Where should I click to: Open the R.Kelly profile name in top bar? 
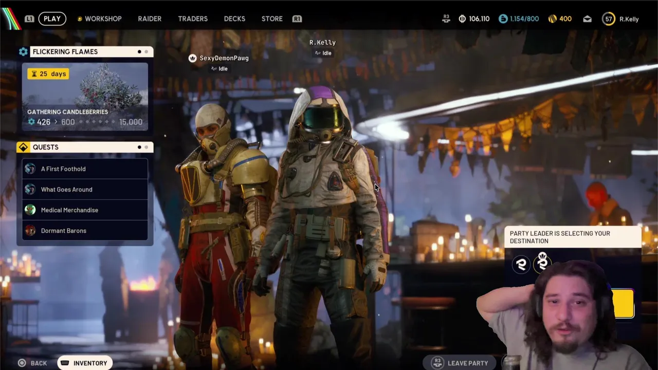pos(629,19)
